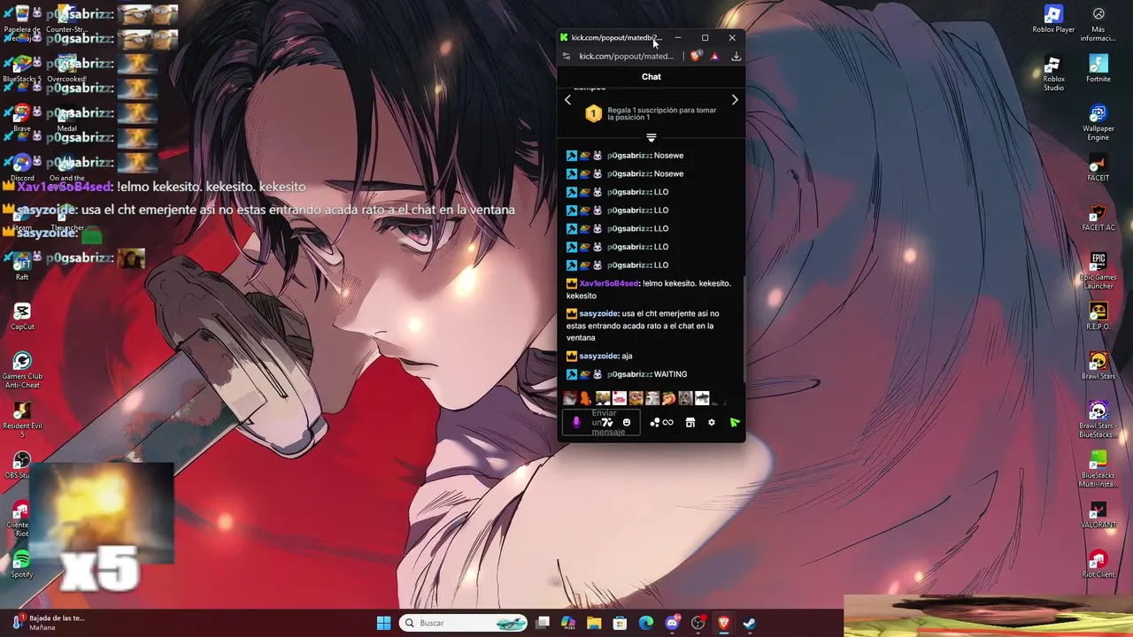The height and width of the screenshot is (637, 1133).
Task: Open File Explorer from taskbar
Action: click(x=594, y=623)
